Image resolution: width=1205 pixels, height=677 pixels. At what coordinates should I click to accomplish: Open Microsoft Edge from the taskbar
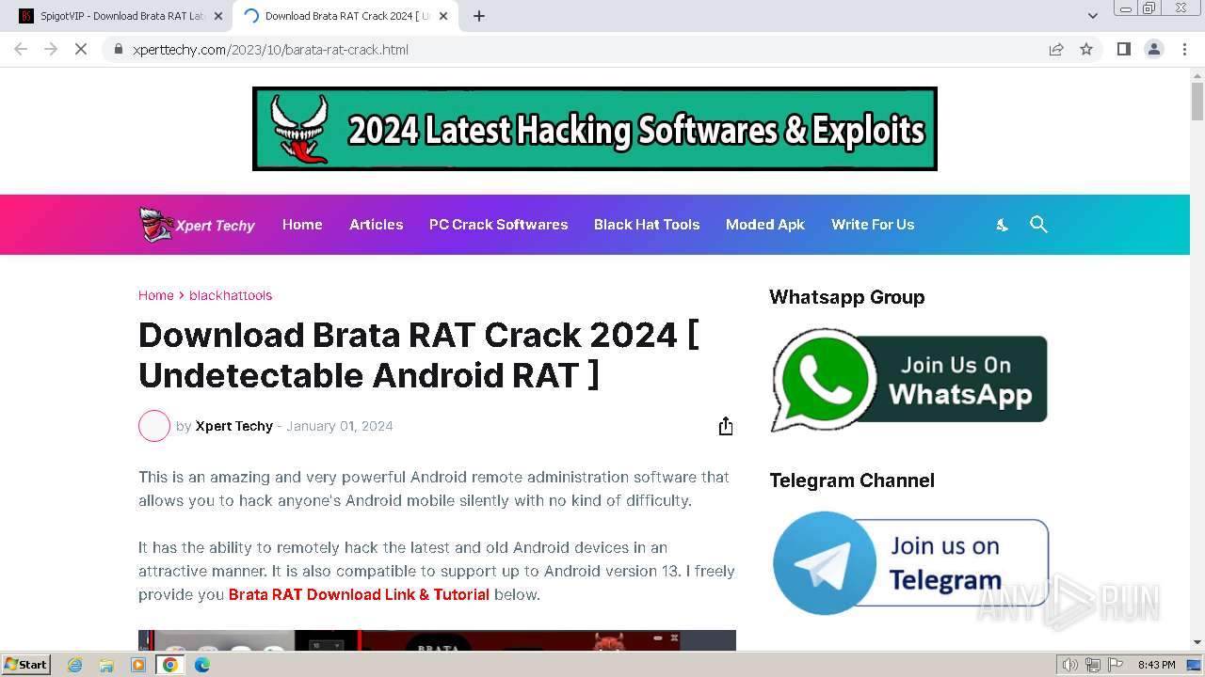pyautogui.click(x=202, y=665)
